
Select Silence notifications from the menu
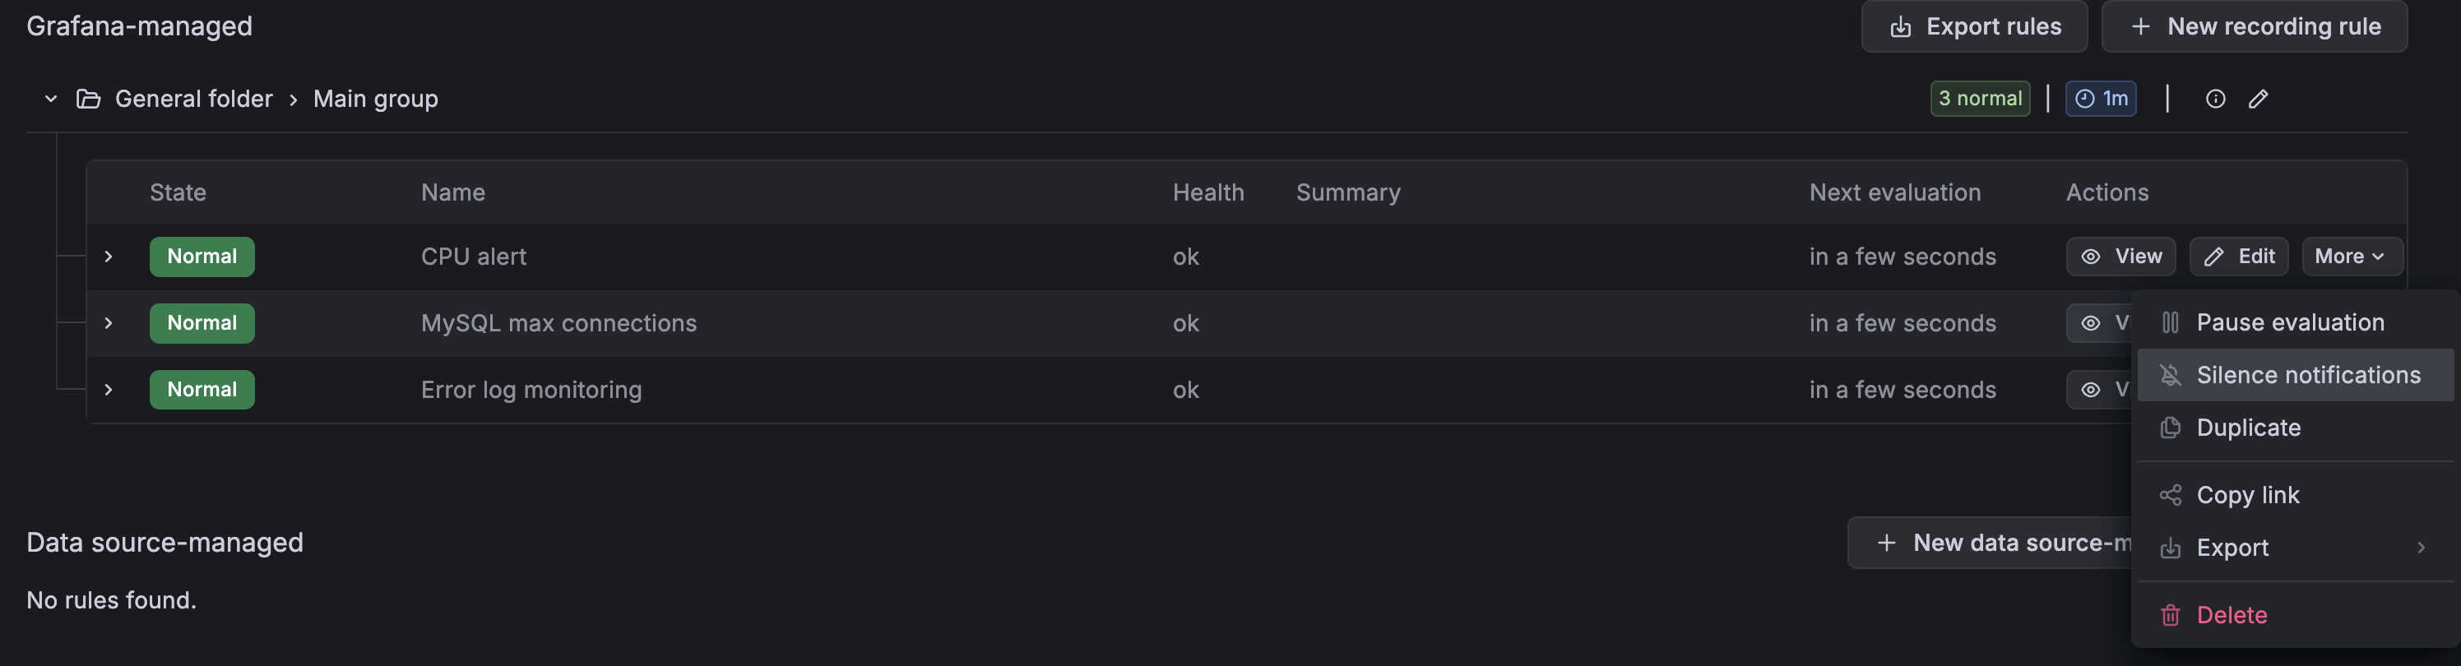click(x=2296, y=373)
